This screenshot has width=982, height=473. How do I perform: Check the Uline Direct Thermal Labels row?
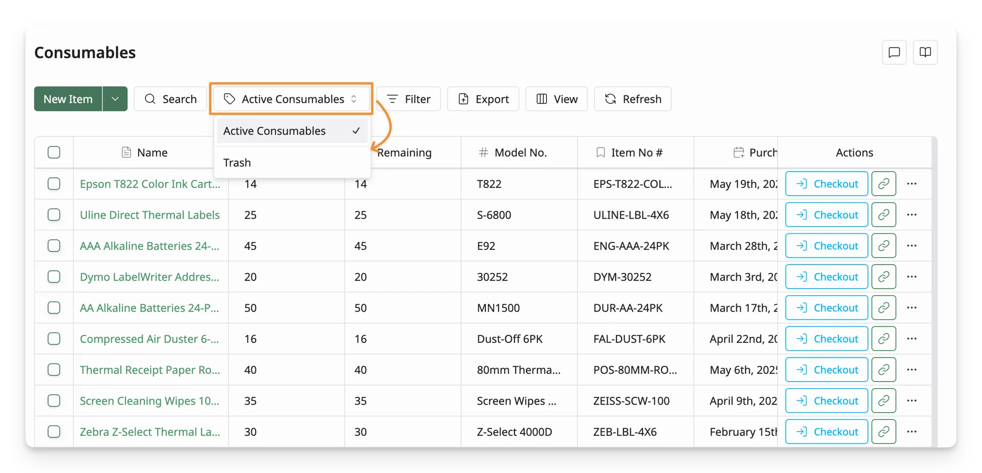54,215
